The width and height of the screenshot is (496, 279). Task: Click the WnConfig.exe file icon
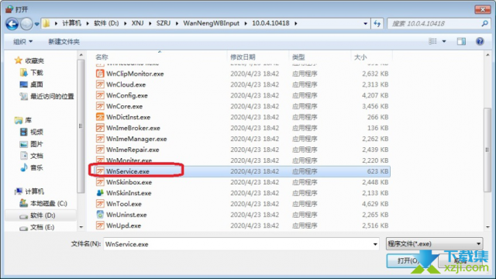[100, 95]
